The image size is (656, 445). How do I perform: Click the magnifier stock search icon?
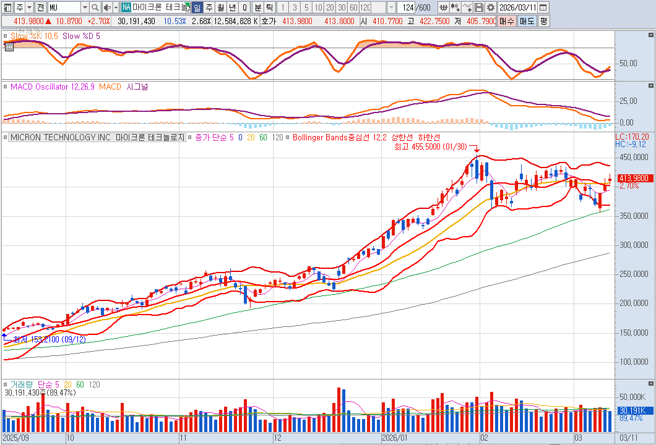(x=95, y=7)
